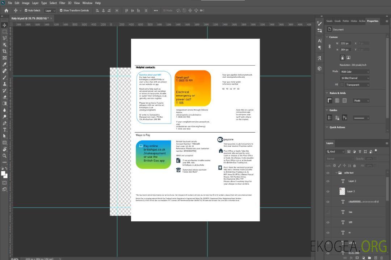Click the canvas Fill color swatch
Viewport: 391px width, 260px height.
(x=342, y=85)
